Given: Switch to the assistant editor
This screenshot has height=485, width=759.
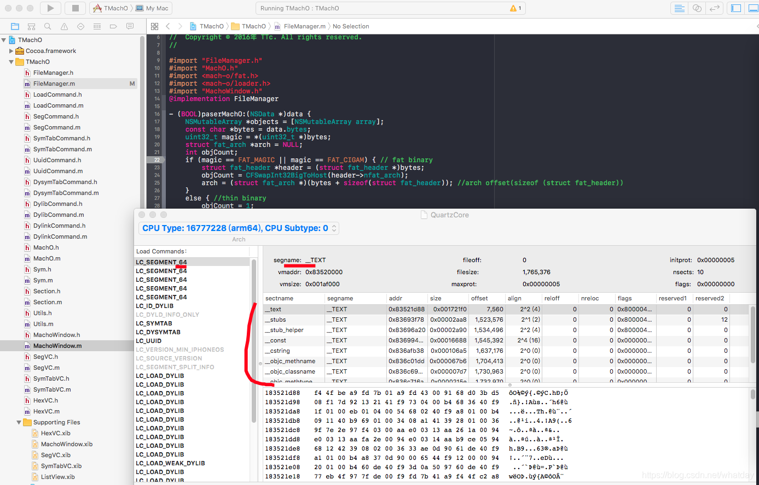Looking at the screenshot, I should click(x=697, y=8).
